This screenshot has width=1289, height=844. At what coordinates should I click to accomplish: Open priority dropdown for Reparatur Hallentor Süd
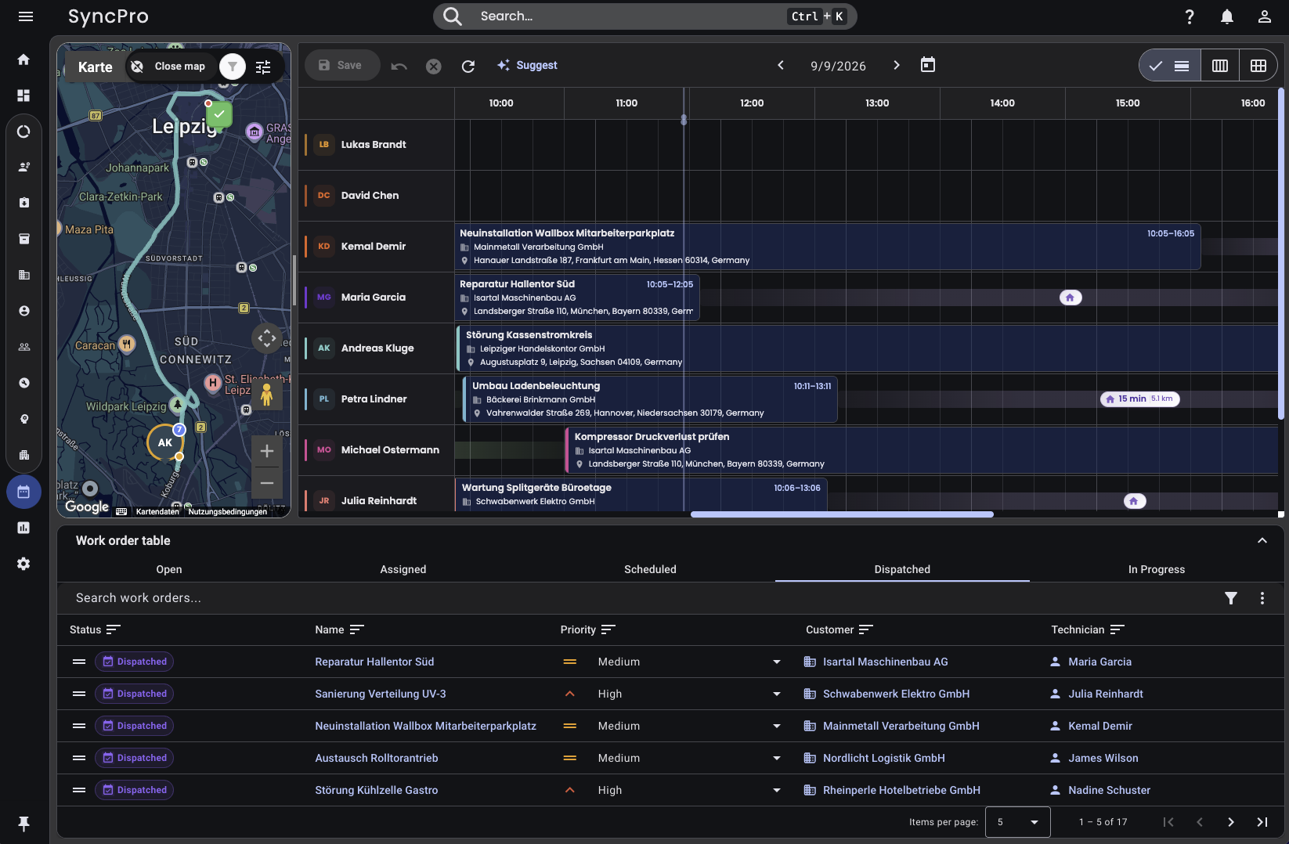pos(777,662)
